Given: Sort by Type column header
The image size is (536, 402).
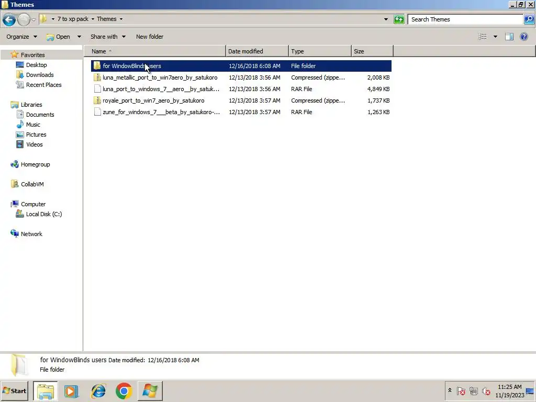Looking at the screenshot, I should (x=320, y=51).
